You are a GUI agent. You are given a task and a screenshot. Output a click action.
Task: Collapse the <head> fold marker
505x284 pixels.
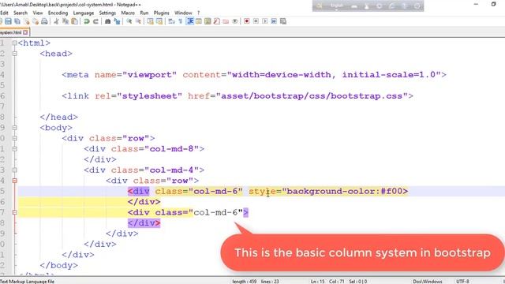point(14,54)
